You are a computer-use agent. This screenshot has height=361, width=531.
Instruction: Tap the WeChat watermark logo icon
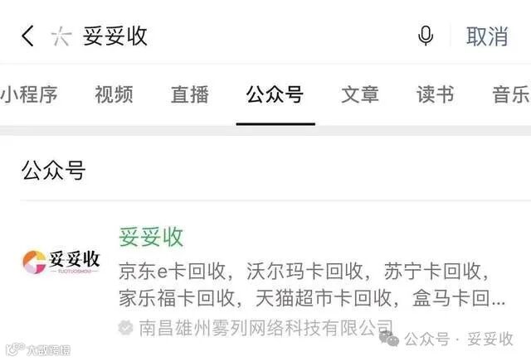[389, 339]
